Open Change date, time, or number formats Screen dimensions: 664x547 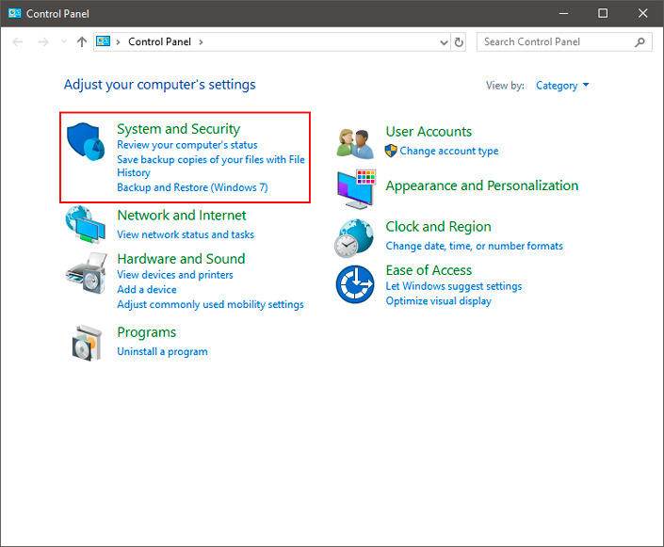[475, 246]
